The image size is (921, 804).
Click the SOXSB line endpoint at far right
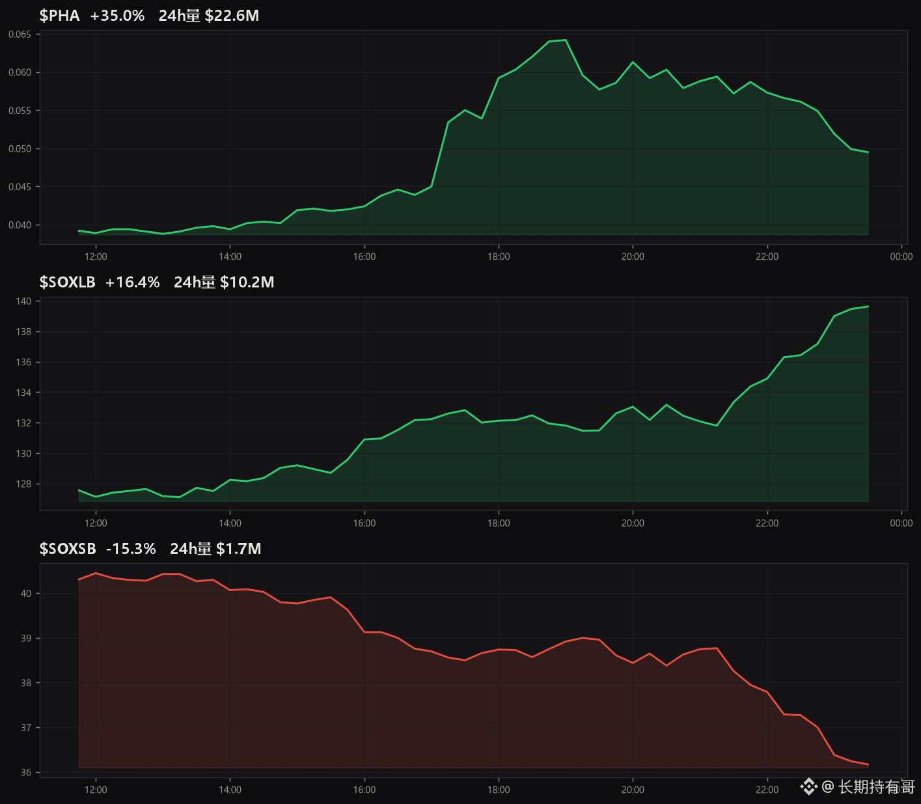point(868,764)
